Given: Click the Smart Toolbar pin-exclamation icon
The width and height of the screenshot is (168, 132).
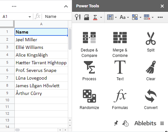Looking at the screenshot, I should (78, 17).
